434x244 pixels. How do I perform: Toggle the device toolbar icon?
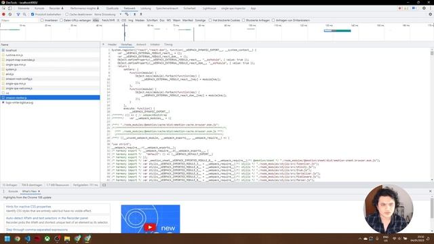(x=9, y=8)
